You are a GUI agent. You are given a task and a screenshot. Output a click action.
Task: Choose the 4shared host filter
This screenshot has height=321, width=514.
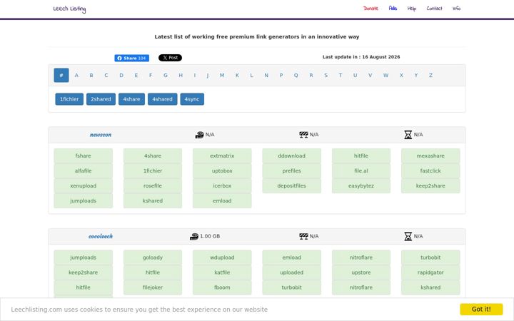pos(162,99)
